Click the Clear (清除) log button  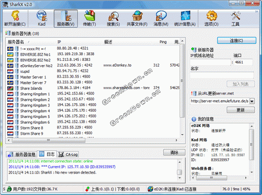(174, 153)
